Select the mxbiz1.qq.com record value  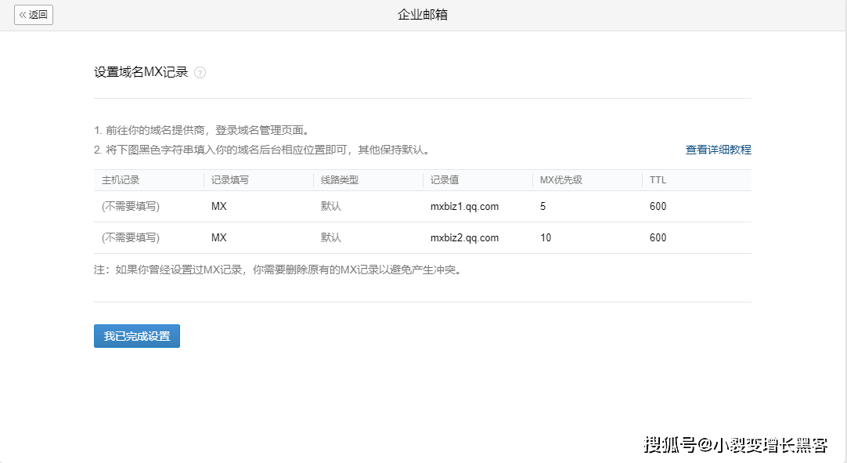(x=464, y=207)
